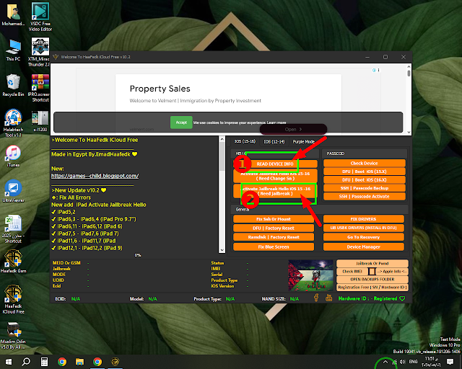Click Activate Jailbreak Hello (Need Jailbreak)

[275, 191]
